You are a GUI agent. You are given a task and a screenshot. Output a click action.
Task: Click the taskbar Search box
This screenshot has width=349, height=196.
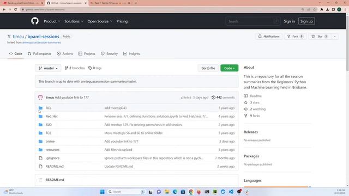coord(126,192)
